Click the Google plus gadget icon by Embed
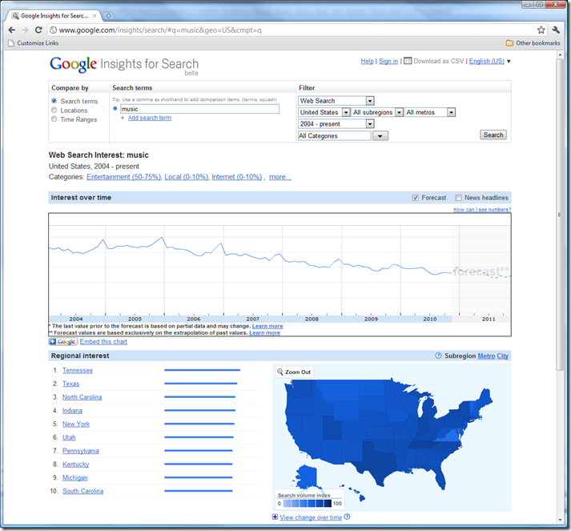This screenshot has height=531, width=571. pos(63,342)
